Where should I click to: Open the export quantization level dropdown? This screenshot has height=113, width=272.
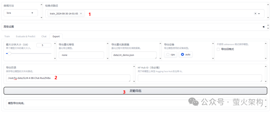[81, 55]
